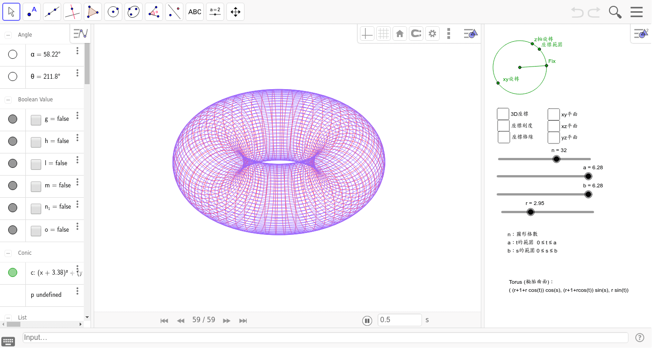
Task: Open the three-dot menu beside conic c
Action: point(77,269)
